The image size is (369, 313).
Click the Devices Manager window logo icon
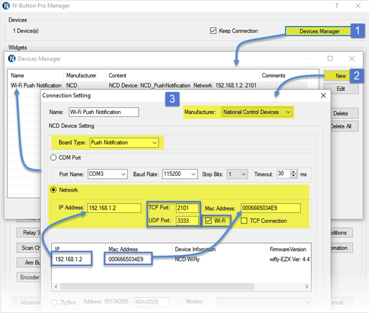(x=12, y=58)
